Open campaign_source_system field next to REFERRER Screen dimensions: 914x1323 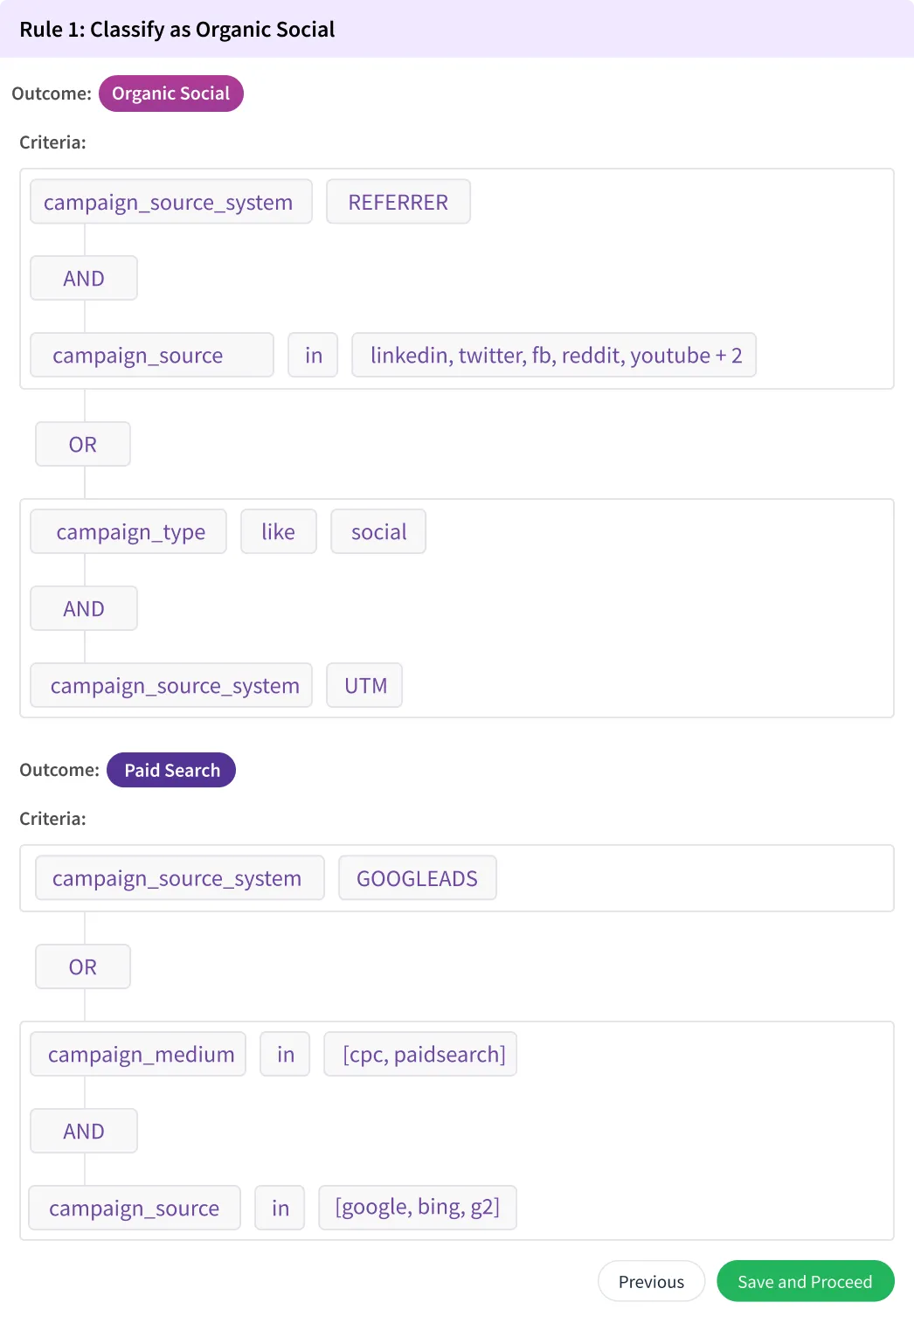point(171,202)
